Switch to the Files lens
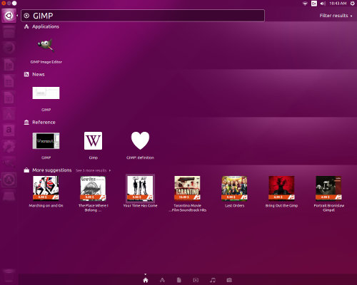The width and height of the screenshot is (357, 285). point(179,280)
